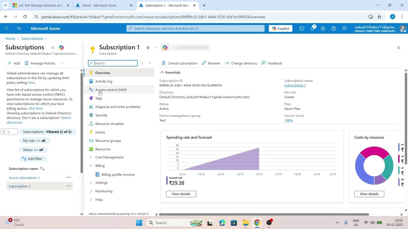Close the Subscription 1 blade
This screenshot has height=229, width=408.
pos(398,47)
